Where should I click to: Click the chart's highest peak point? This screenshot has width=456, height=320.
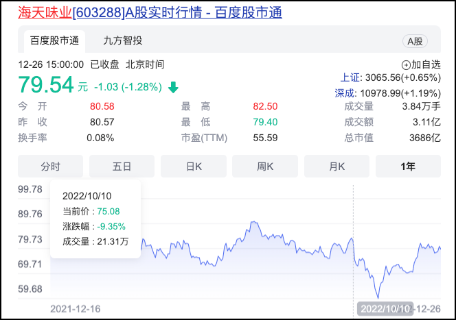click(x=254, y=222)
